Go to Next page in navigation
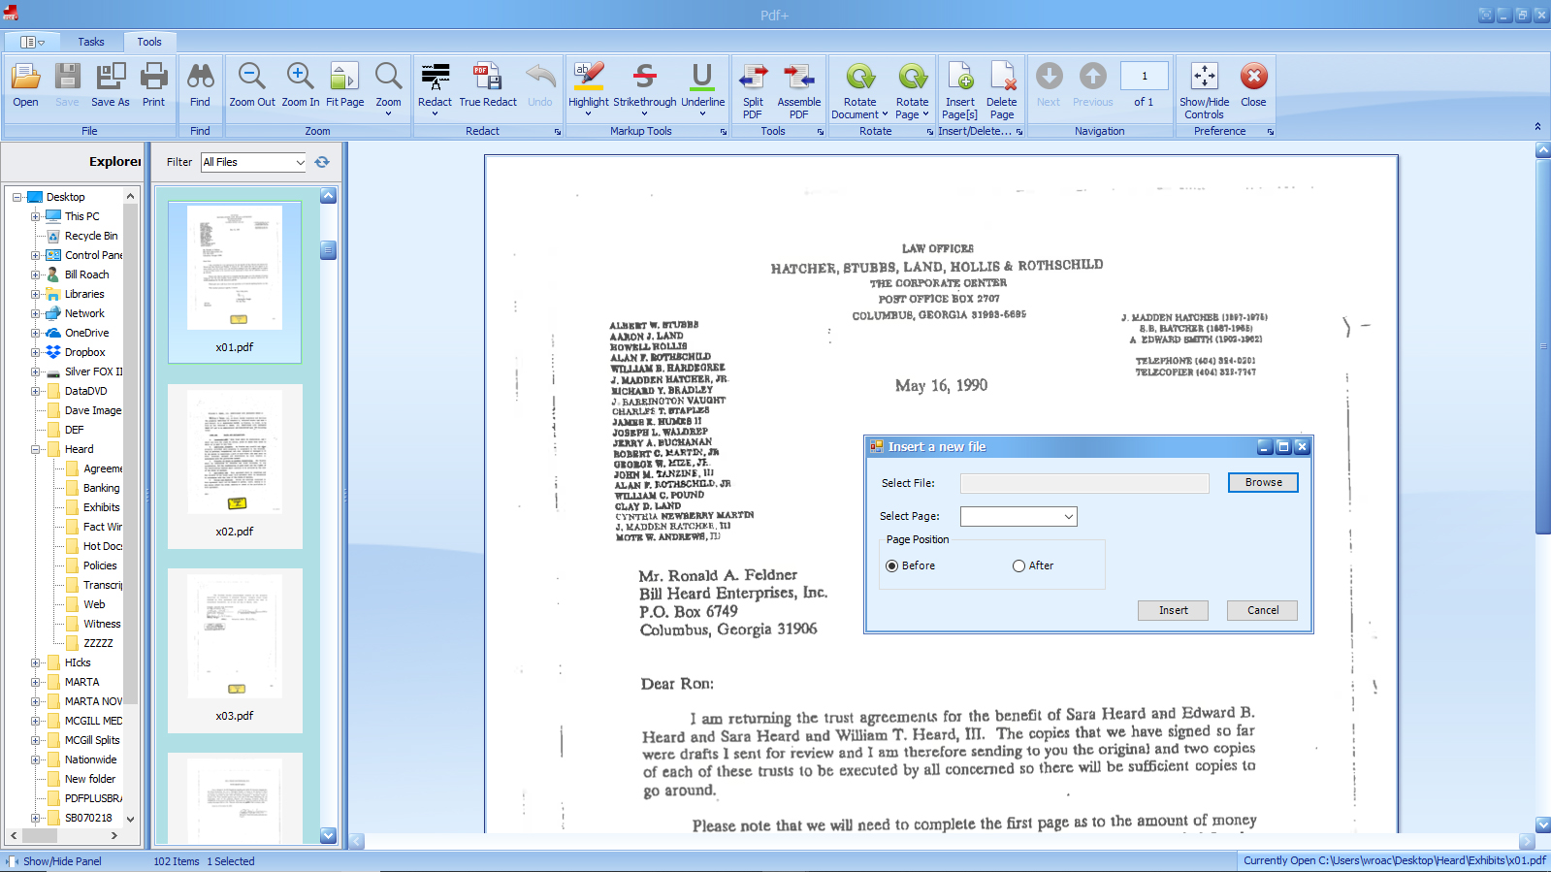The width and height of the screenshot is (1551, 872). (1049, 84)
